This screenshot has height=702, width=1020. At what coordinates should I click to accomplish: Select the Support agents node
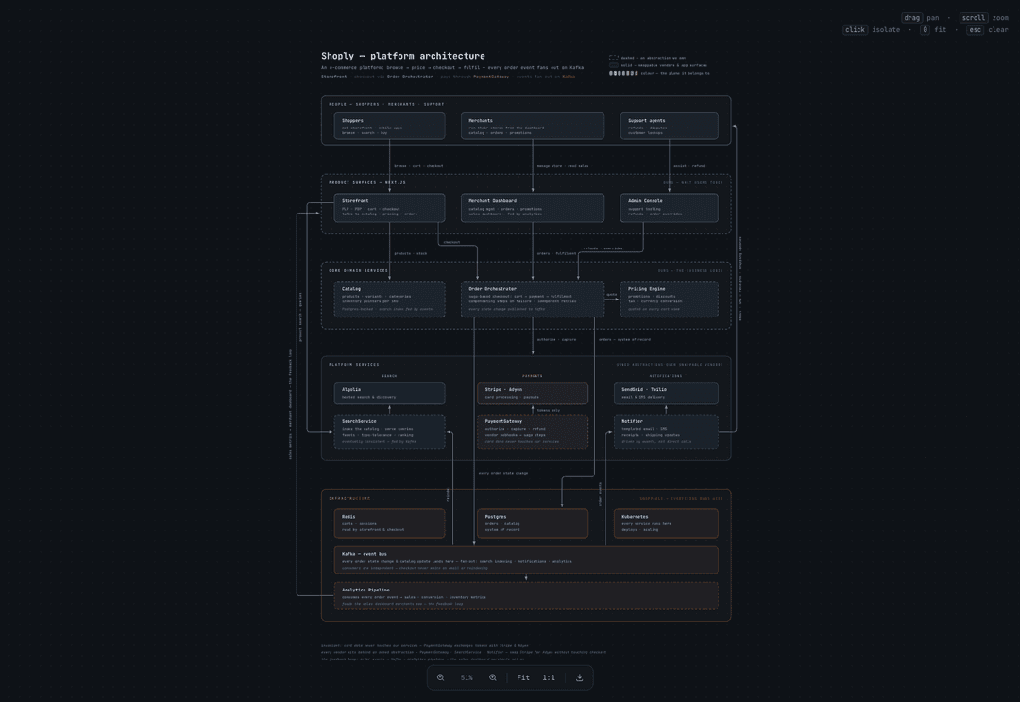click(x=670, y=127)
